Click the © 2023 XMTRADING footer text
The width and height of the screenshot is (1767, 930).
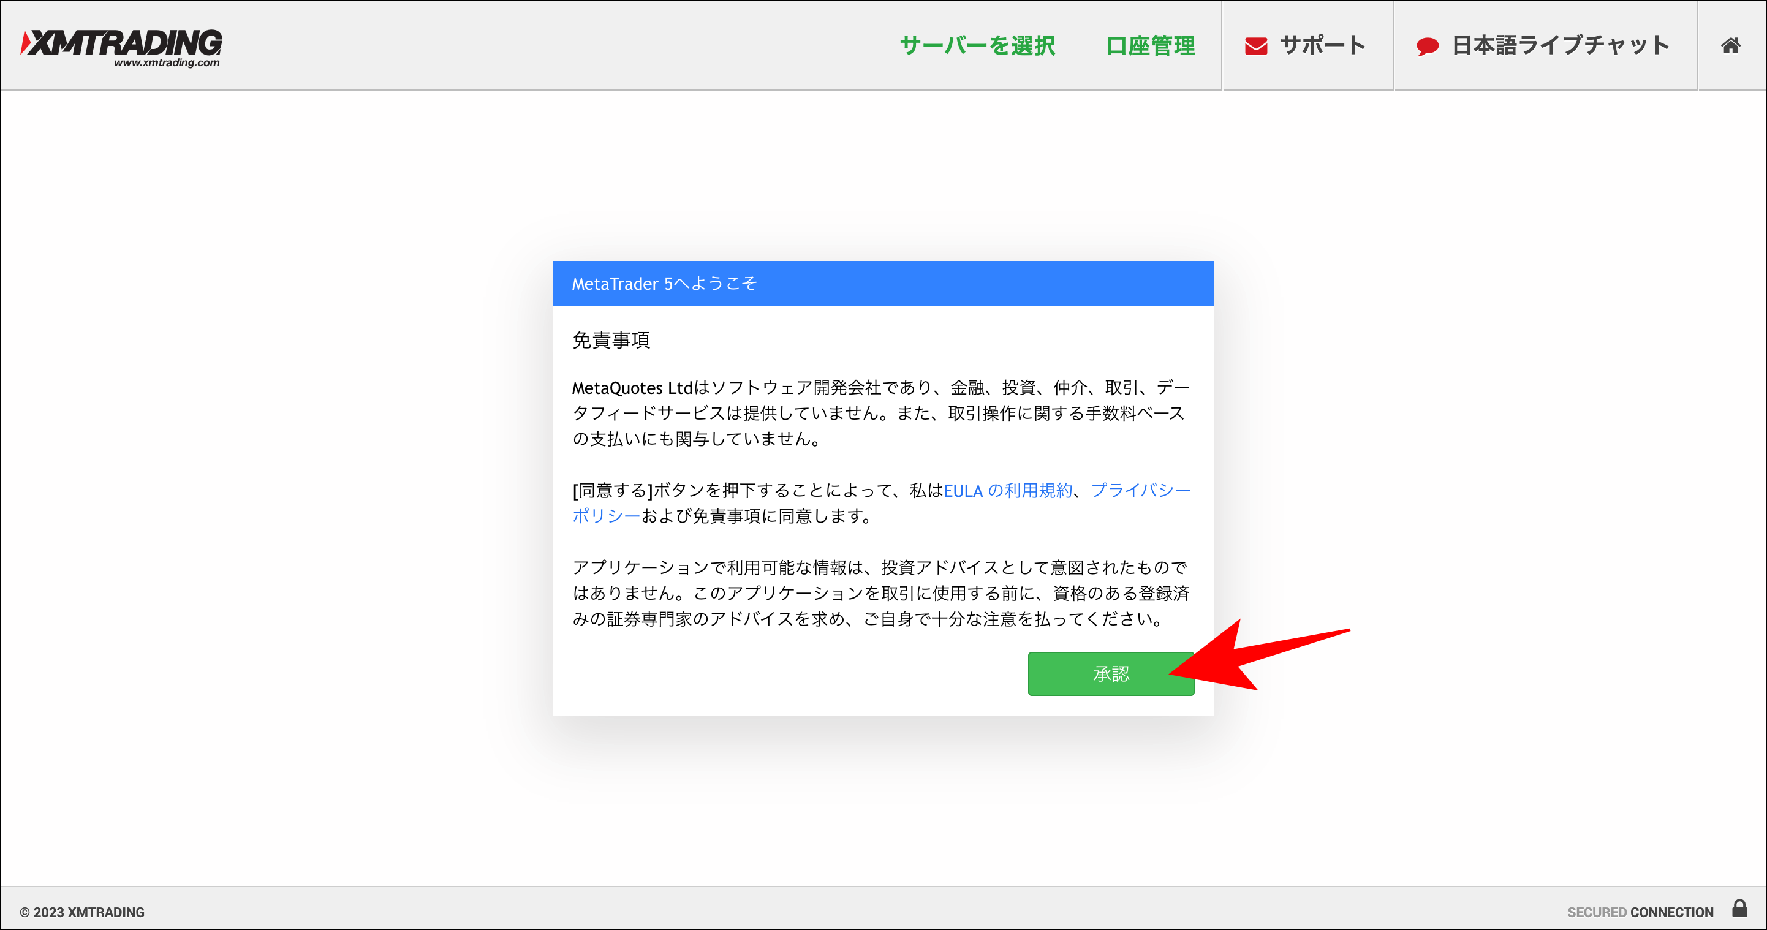[x=81, y=912]
